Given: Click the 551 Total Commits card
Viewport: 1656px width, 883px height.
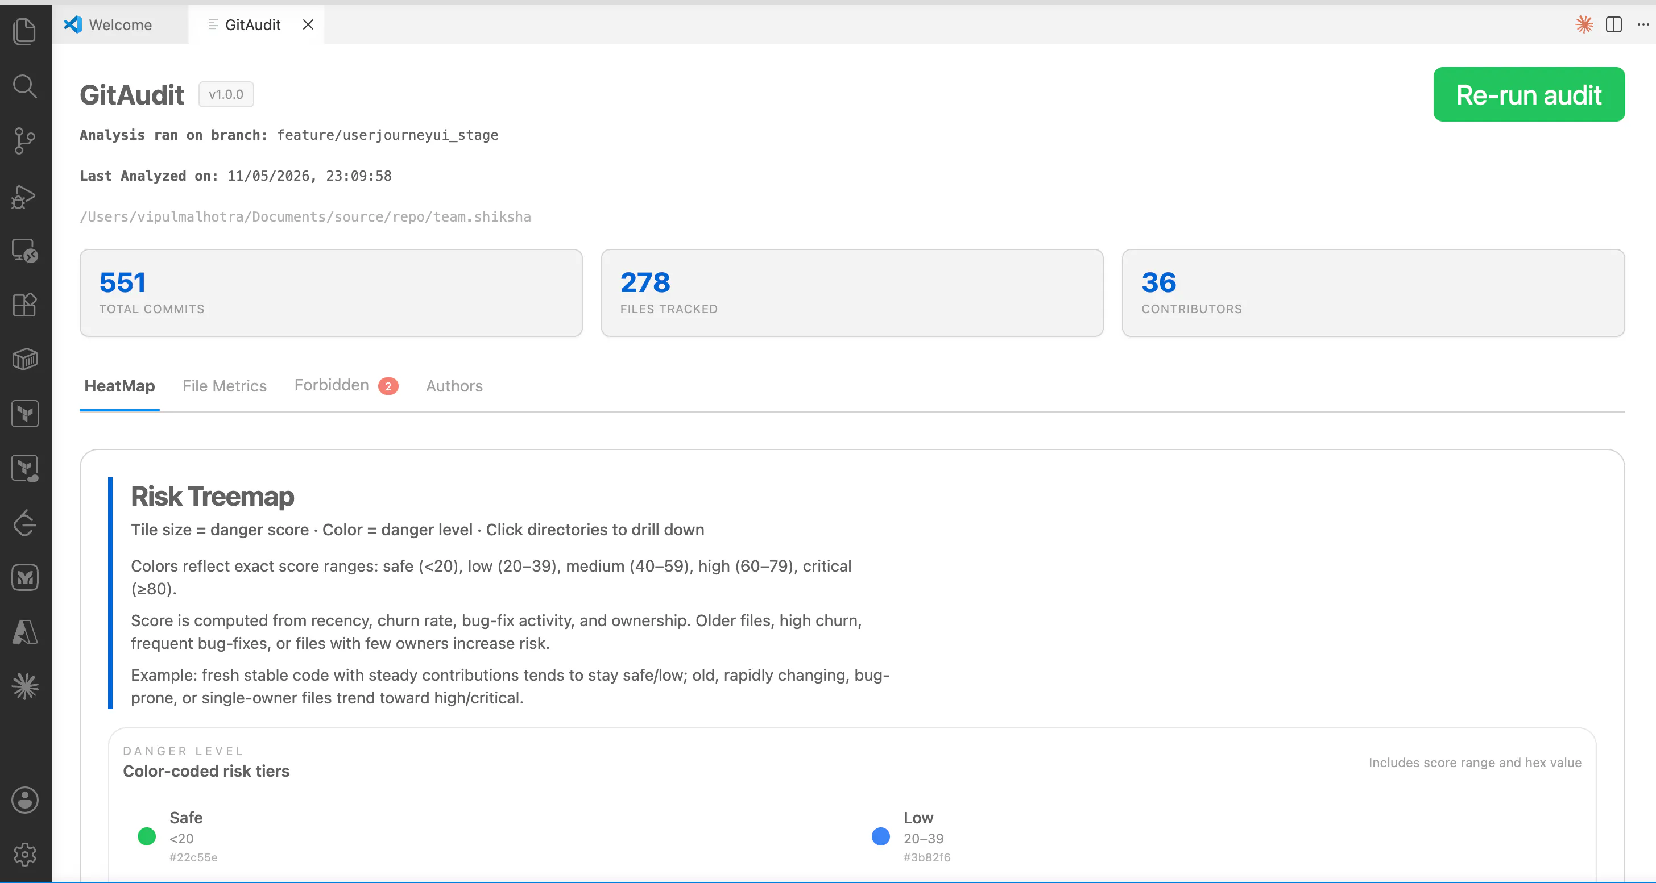Looking at the screenshot, I should pyautogui.click(x=330, y=293).
